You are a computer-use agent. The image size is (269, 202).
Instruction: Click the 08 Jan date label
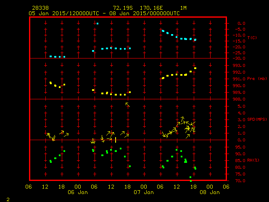click(x=210, y=192)
